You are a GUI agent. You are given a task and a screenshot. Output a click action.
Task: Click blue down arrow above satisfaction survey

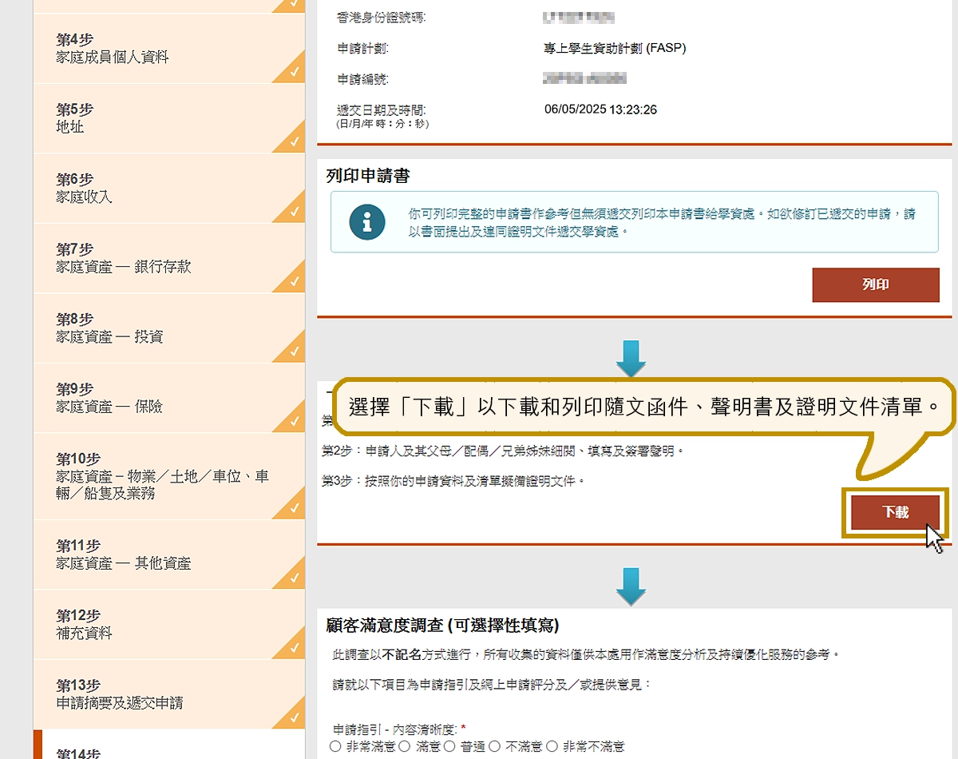(631, 586)
